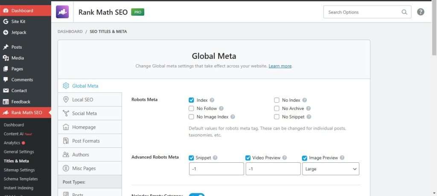Open the Authors tab
This screenshot has width=437, height=196.
click(x=90, y=155)
